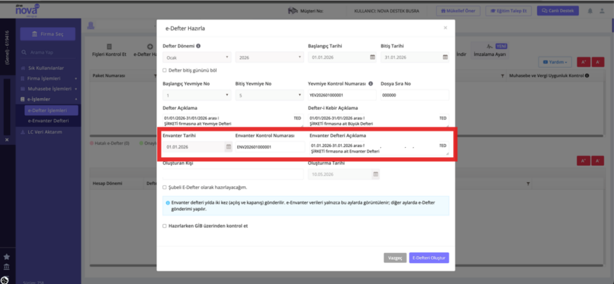The width and height of the screenshot is (614, 284).
Task: Click Hatalı e-Defter (0) legend text
Action: [112, 143]
